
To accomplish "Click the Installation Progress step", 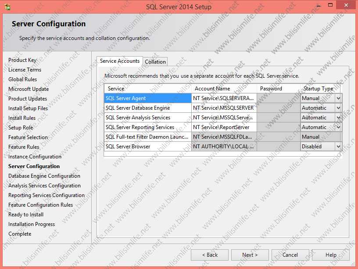I will tap(32, 224).
